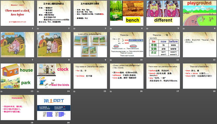This screenshot has height=124, width=217.
Task: Select slide 7 thumbnail with two pigs picture
Action: click(x=17, y=45)
